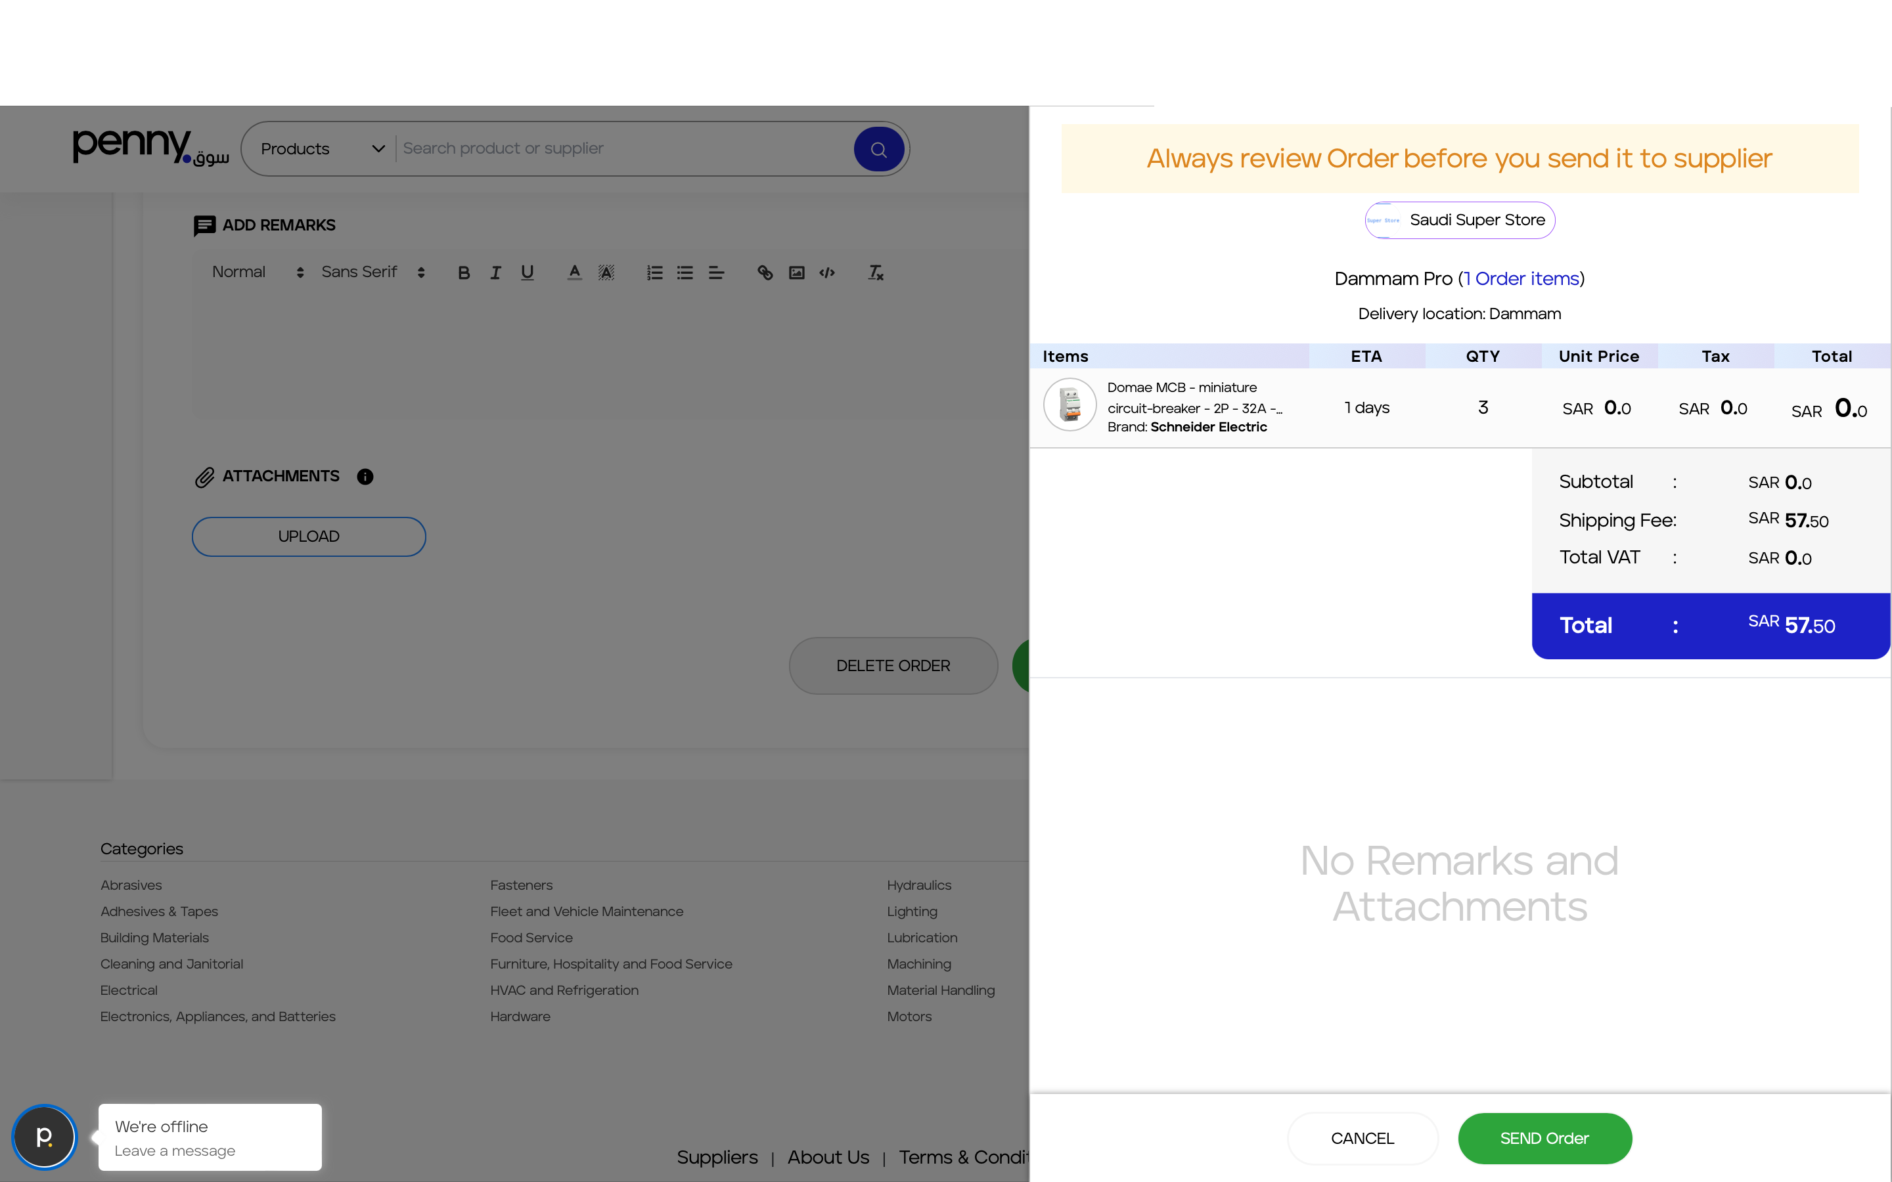Open the 1 Order items link
This screenshot has width=1892, height=1182.
tap(1521, 279)
